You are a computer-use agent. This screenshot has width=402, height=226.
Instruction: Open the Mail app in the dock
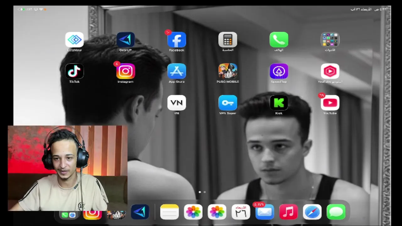[264, 212]
